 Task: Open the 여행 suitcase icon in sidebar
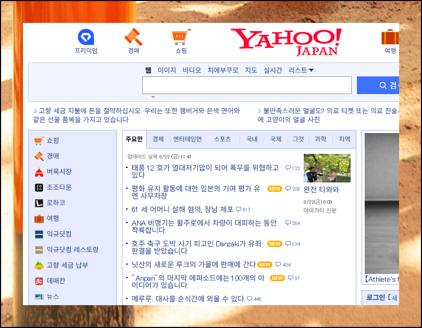(39, 219)
